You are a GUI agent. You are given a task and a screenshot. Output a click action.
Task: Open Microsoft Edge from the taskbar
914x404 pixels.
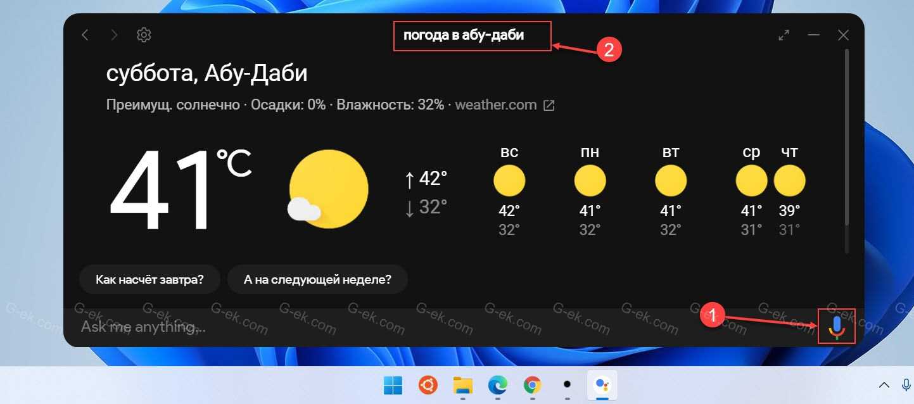pyautogui.click(x=498, y=384)
